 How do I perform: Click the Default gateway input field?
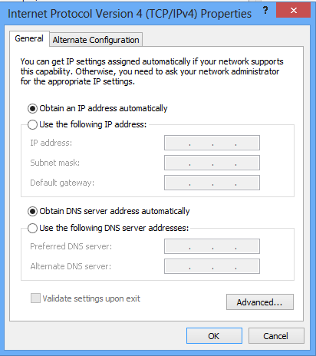click(212, 183)
